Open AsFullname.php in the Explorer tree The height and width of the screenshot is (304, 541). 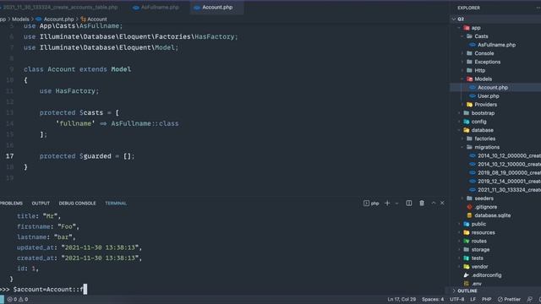pos(496,45)
